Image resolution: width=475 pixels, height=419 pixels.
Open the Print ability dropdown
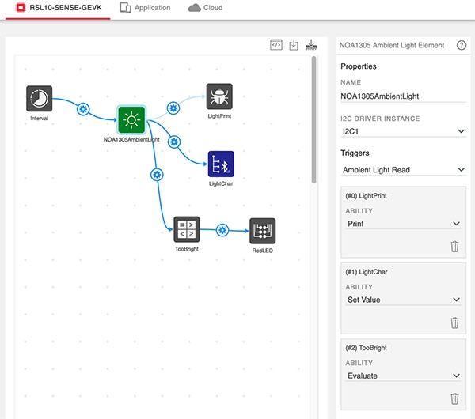[402, 224]
